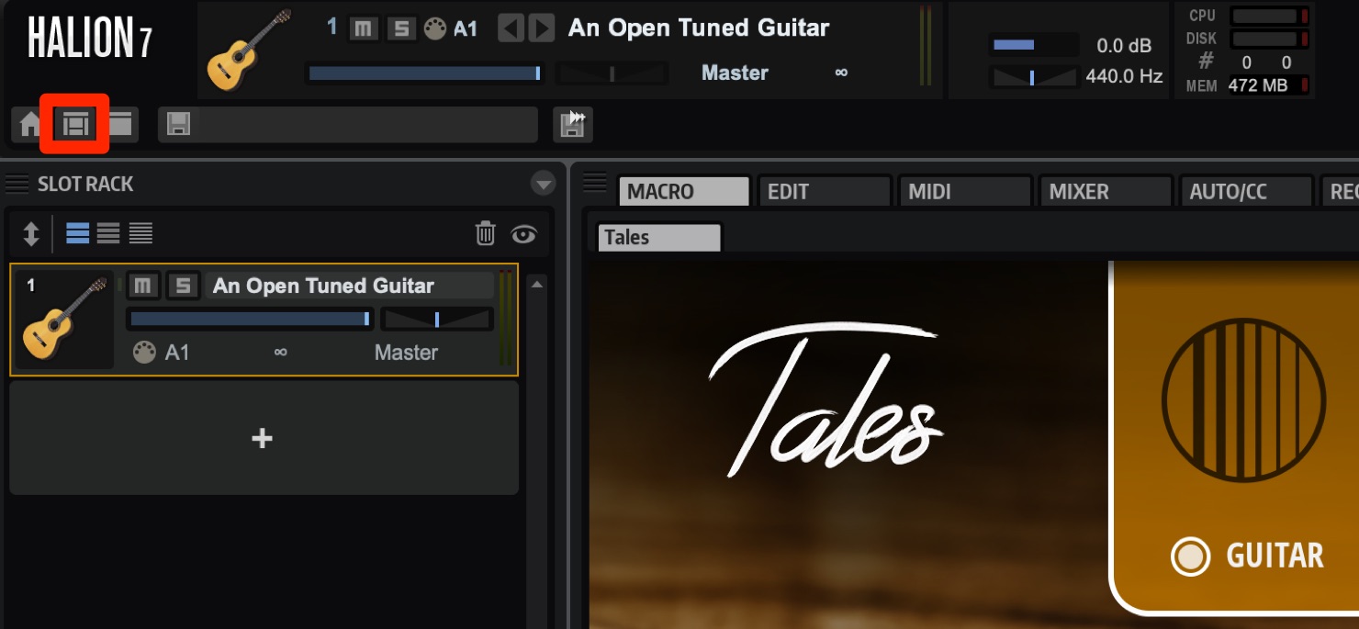Open the AUTO/CC tab
Screen dimensions: 1359x629
pos(1246,192)
